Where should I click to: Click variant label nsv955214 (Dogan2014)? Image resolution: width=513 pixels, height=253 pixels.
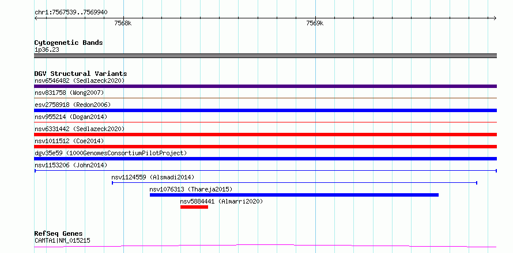click(x=71, y=117)
